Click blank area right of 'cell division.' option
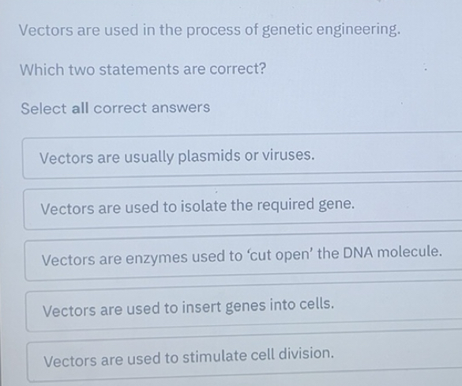This screenshot has height=386, width=462. [x=398, y=354]
